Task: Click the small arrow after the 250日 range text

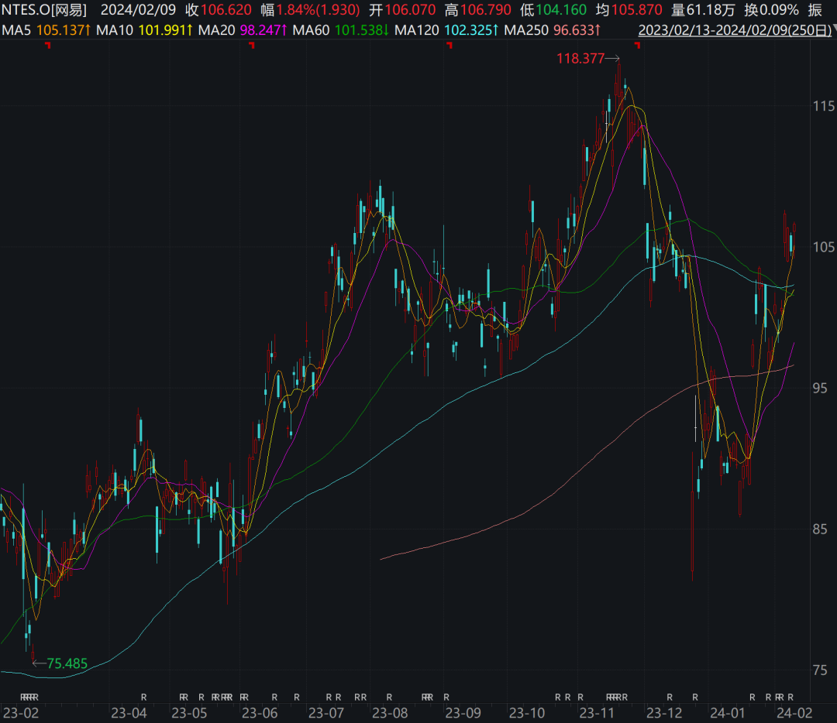Action: (835, 28)
